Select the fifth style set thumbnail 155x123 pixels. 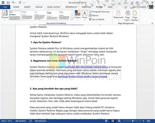64,15
